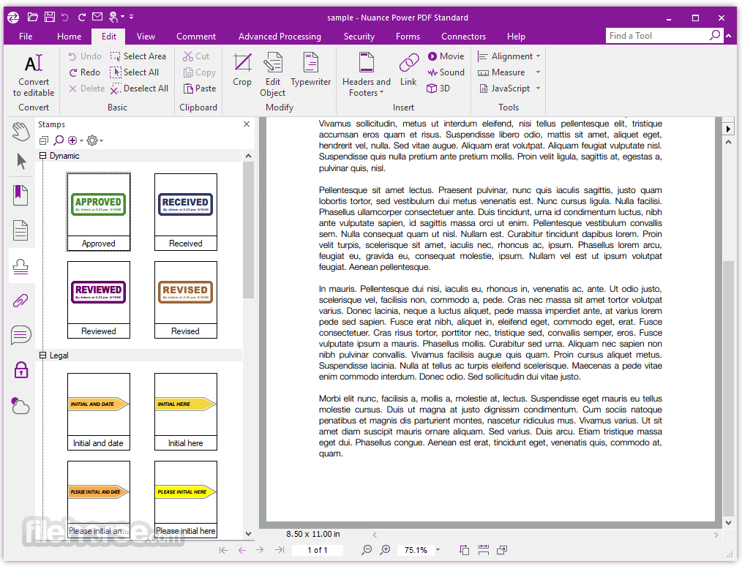Insert a Link from the ribbon
This screenshot has height=569, width=742.
408,70
